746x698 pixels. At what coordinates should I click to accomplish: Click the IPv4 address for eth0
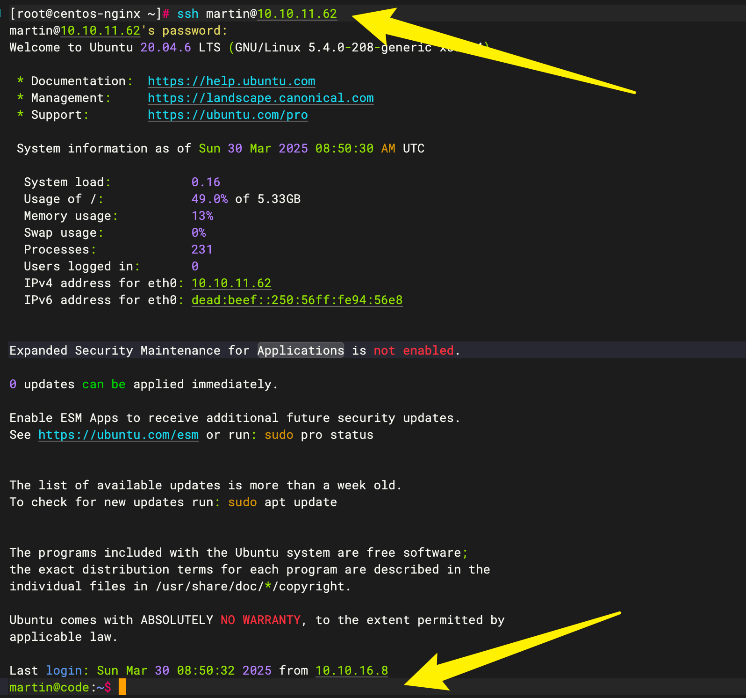pos(231,284)
